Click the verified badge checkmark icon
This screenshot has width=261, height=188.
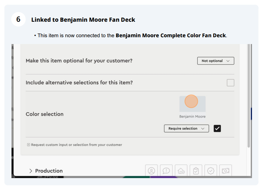click(x=211, y=170)
